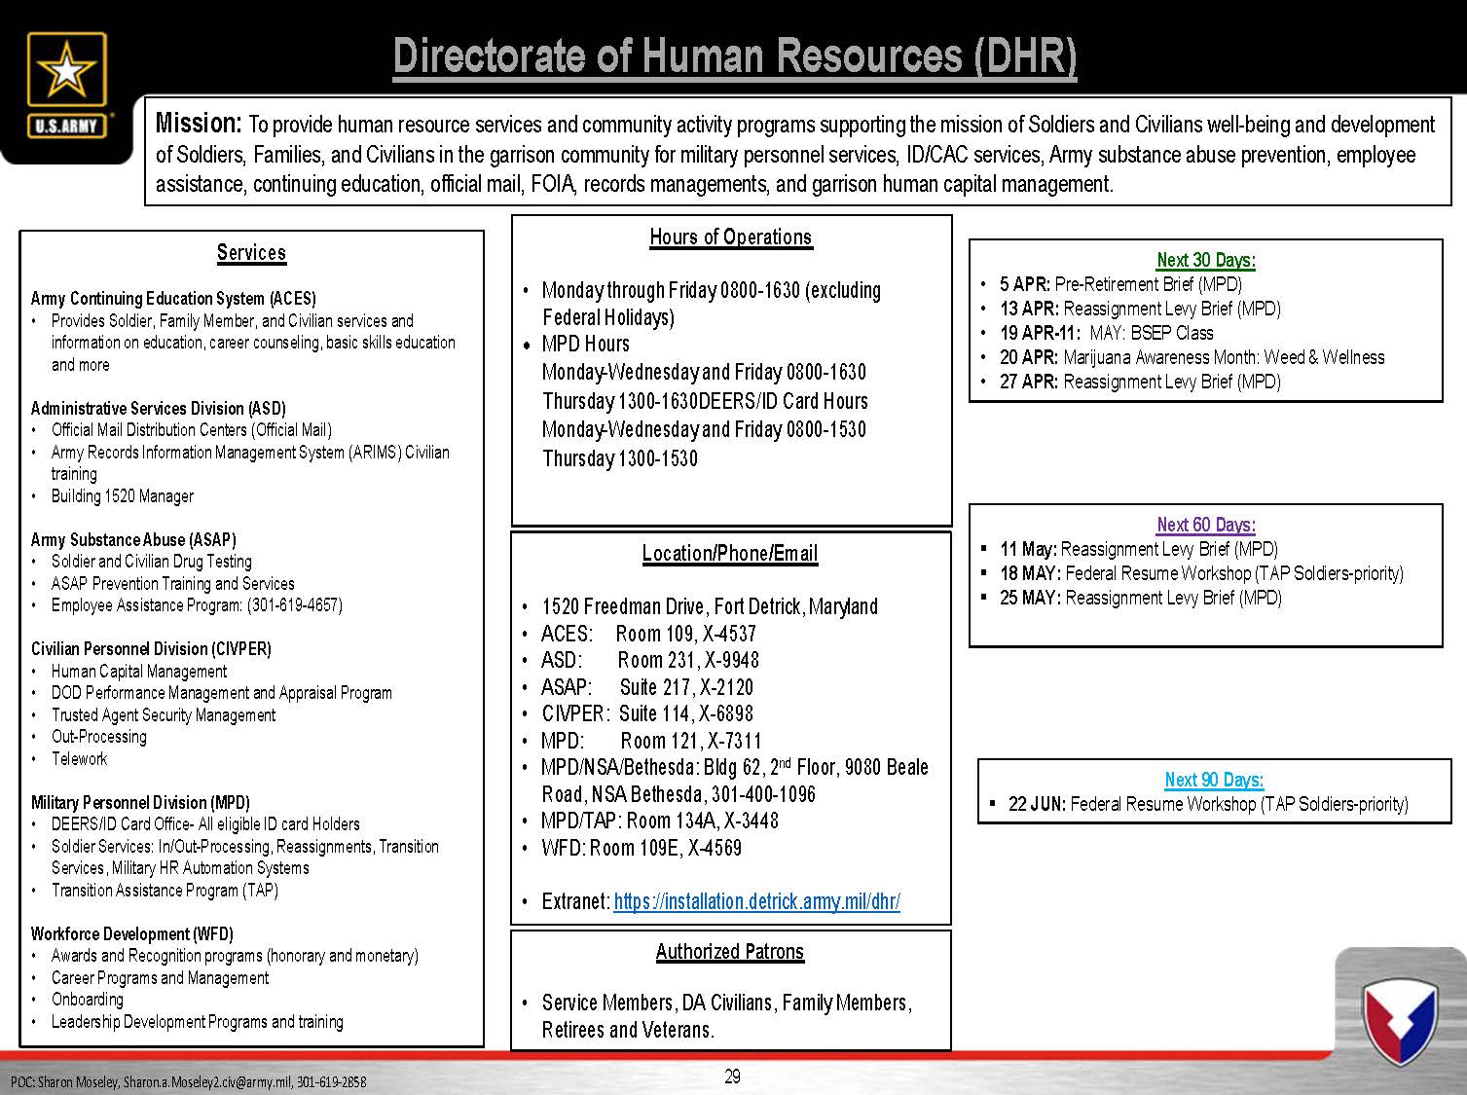Click the Next 90 Days heading
Image resolution: width=1467 pixels, height=1095 pixels.
[x=1214, y=780]
